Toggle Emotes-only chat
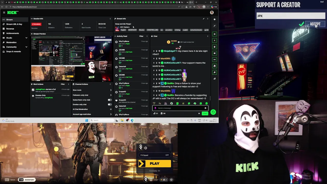 110,105
